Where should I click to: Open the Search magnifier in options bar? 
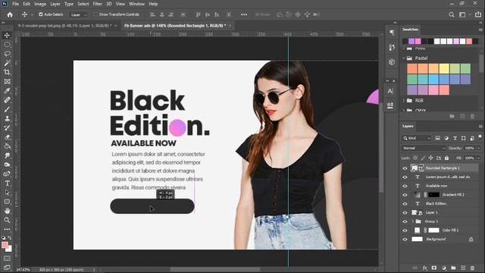[x=452, y=14]
